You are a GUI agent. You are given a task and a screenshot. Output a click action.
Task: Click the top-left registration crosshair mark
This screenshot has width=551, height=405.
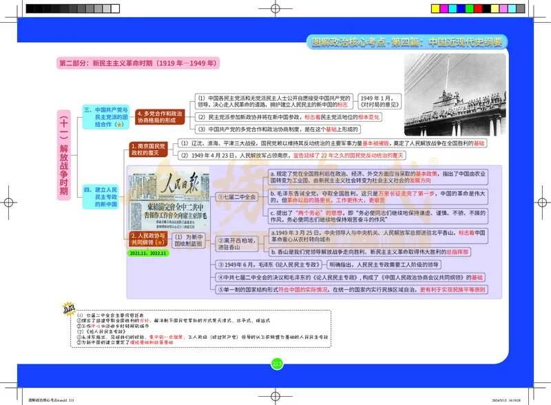pyautogui.click(x=17, y=17)
